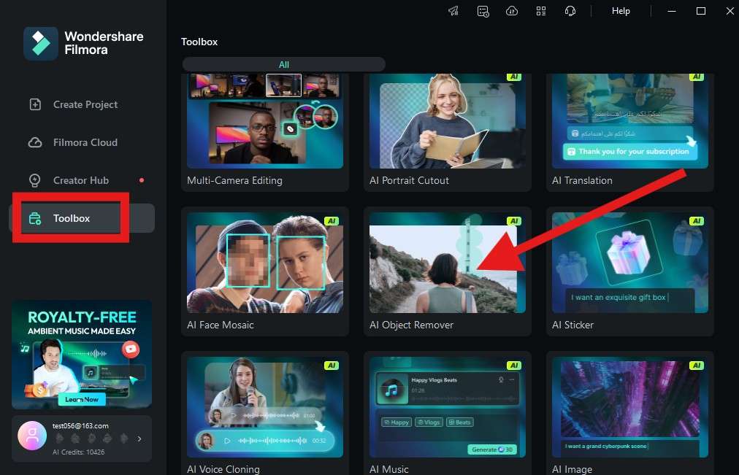This screenshot has height=475, width=739.
Task: Select the All tab in Toolbox
Action: (x=284, y=64)
